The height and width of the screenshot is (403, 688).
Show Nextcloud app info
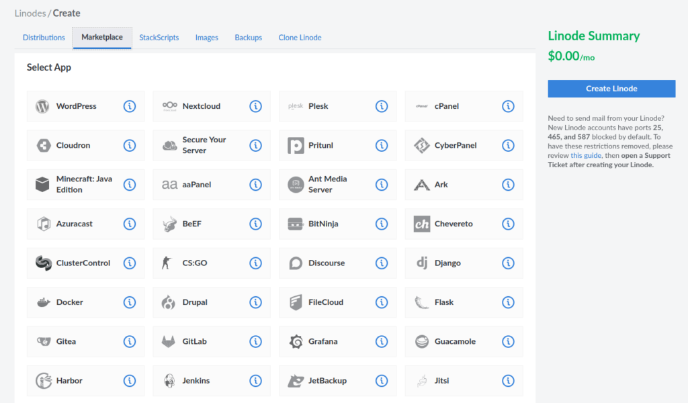pos(255,106)
